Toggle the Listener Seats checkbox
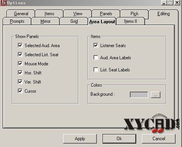The height and width of the screenshot is (147, 182). click(96, 45)
